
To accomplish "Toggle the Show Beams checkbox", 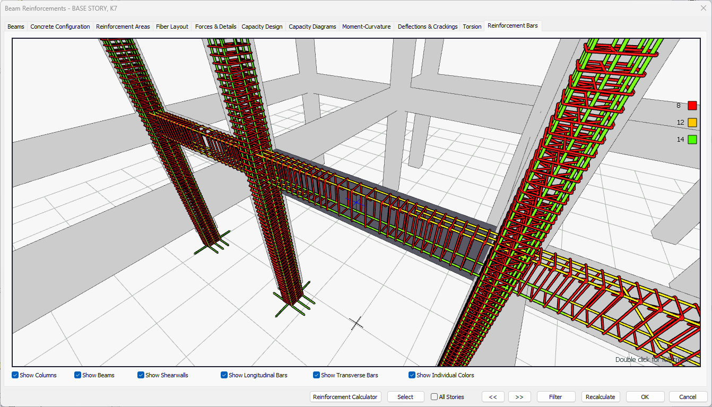I will tap(78, 375).
